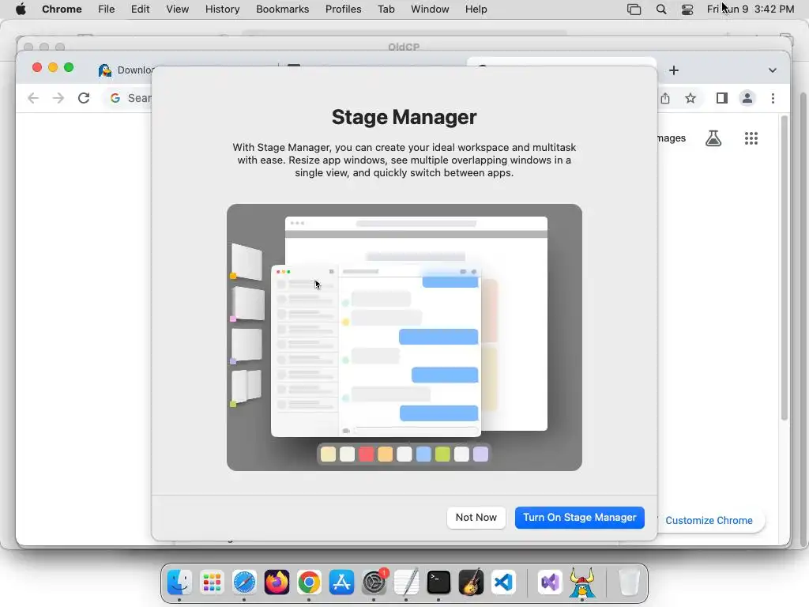The width and height of the screenshot is (809, 607).
Task: Click the date and time display
Action: point(751,9)
